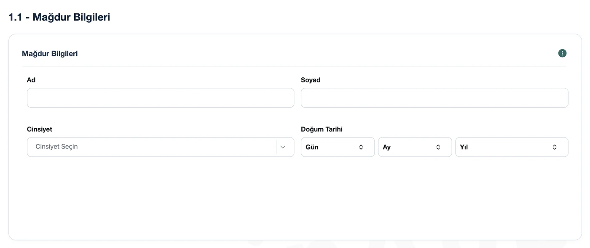Click the Soyad field label
This screenshot has height=248, width=590.
click(x=311, y=80)
